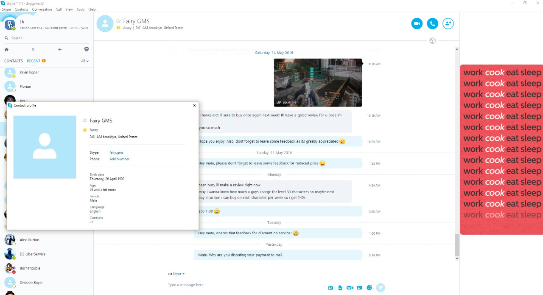Select Florian in the recent list
Screen dimensions: 543x295
click(x=47, y=87)
